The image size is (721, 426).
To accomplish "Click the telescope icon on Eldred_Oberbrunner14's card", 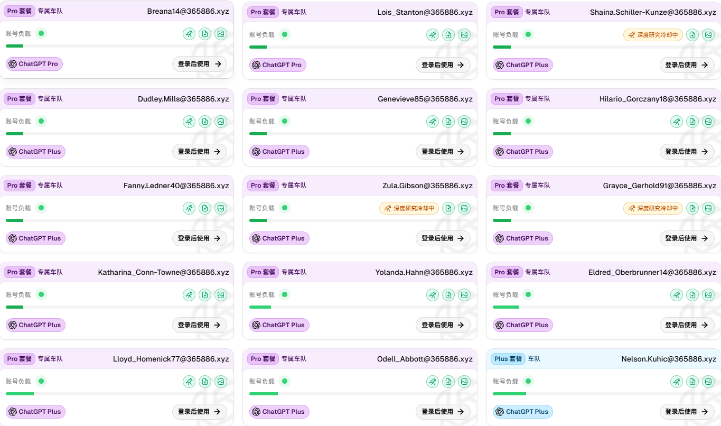I will tap(677, 295).
